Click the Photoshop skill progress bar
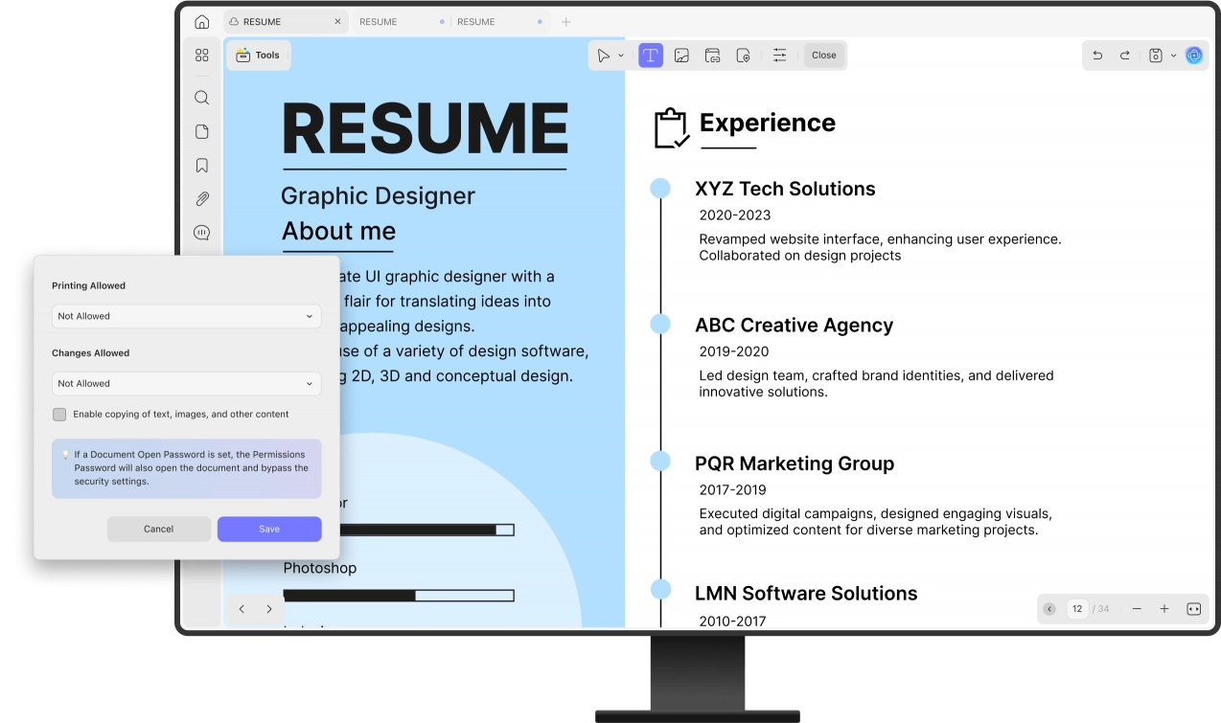The height and width of the screenshot is (723, 1221). [399, 596]
